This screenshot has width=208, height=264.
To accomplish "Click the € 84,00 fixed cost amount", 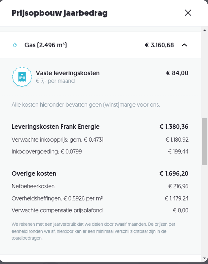I will pyautogui.click(x=177, y=73).
